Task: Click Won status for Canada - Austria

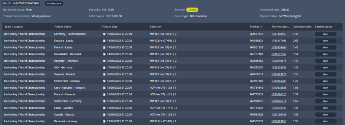Action: pos(325,115)
